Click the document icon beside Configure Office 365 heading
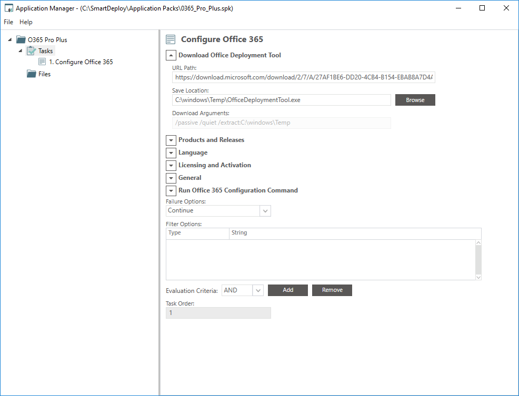This screenshot has width=519, height=396. (171, 39)
